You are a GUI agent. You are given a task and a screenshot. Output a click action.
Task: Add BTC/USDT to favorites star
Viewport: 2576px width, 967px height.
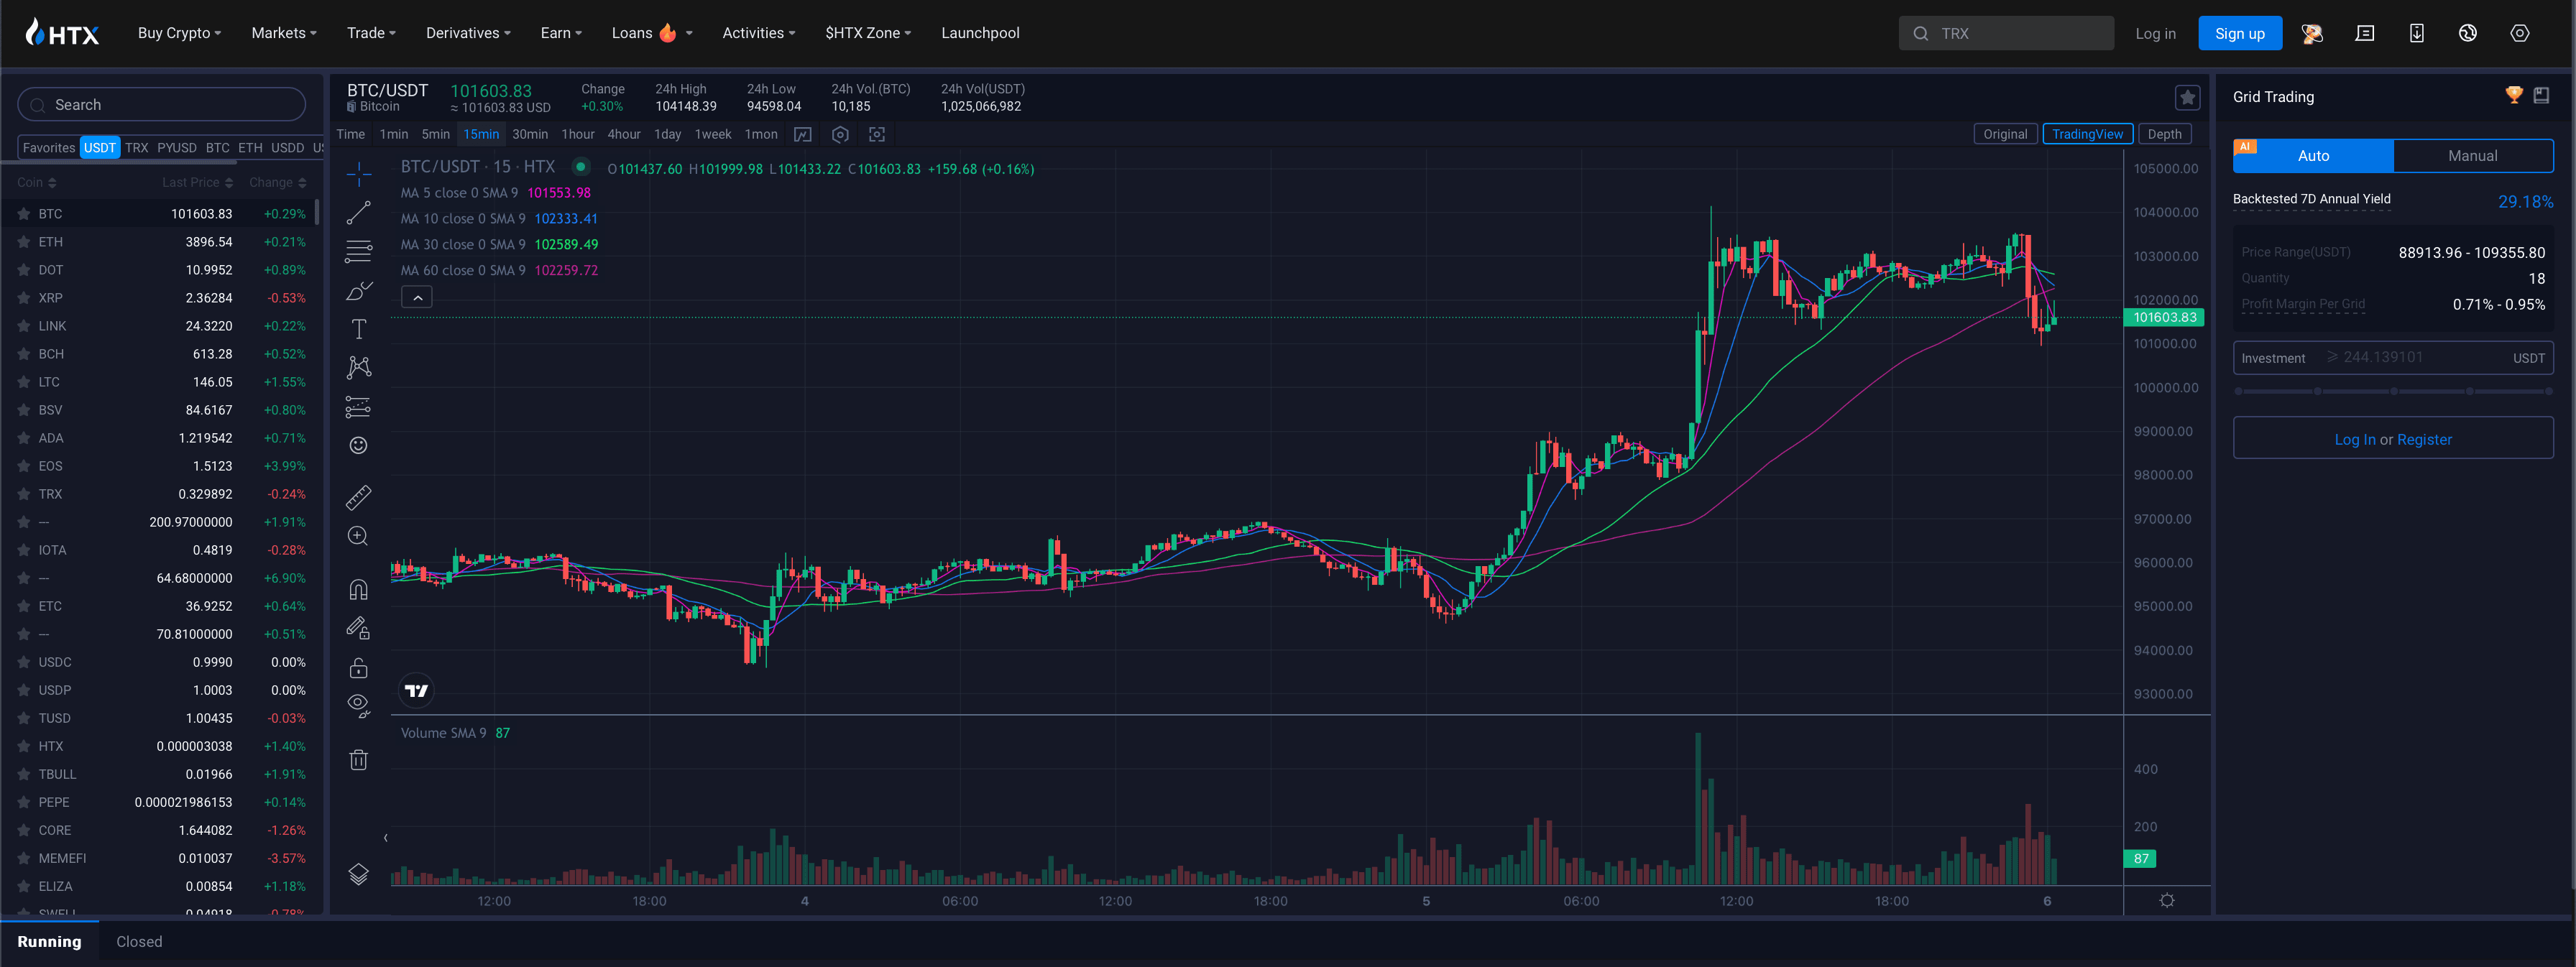[x=2187, y=97]
